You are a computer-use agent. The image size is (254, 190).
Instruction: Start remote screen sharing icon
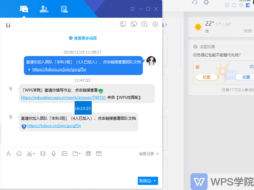123,24
